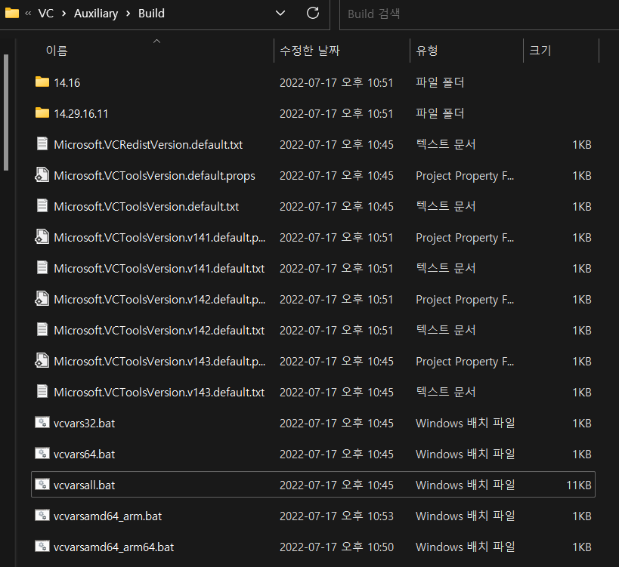Sort files by the 이름 column header

[x=57, y=51]
